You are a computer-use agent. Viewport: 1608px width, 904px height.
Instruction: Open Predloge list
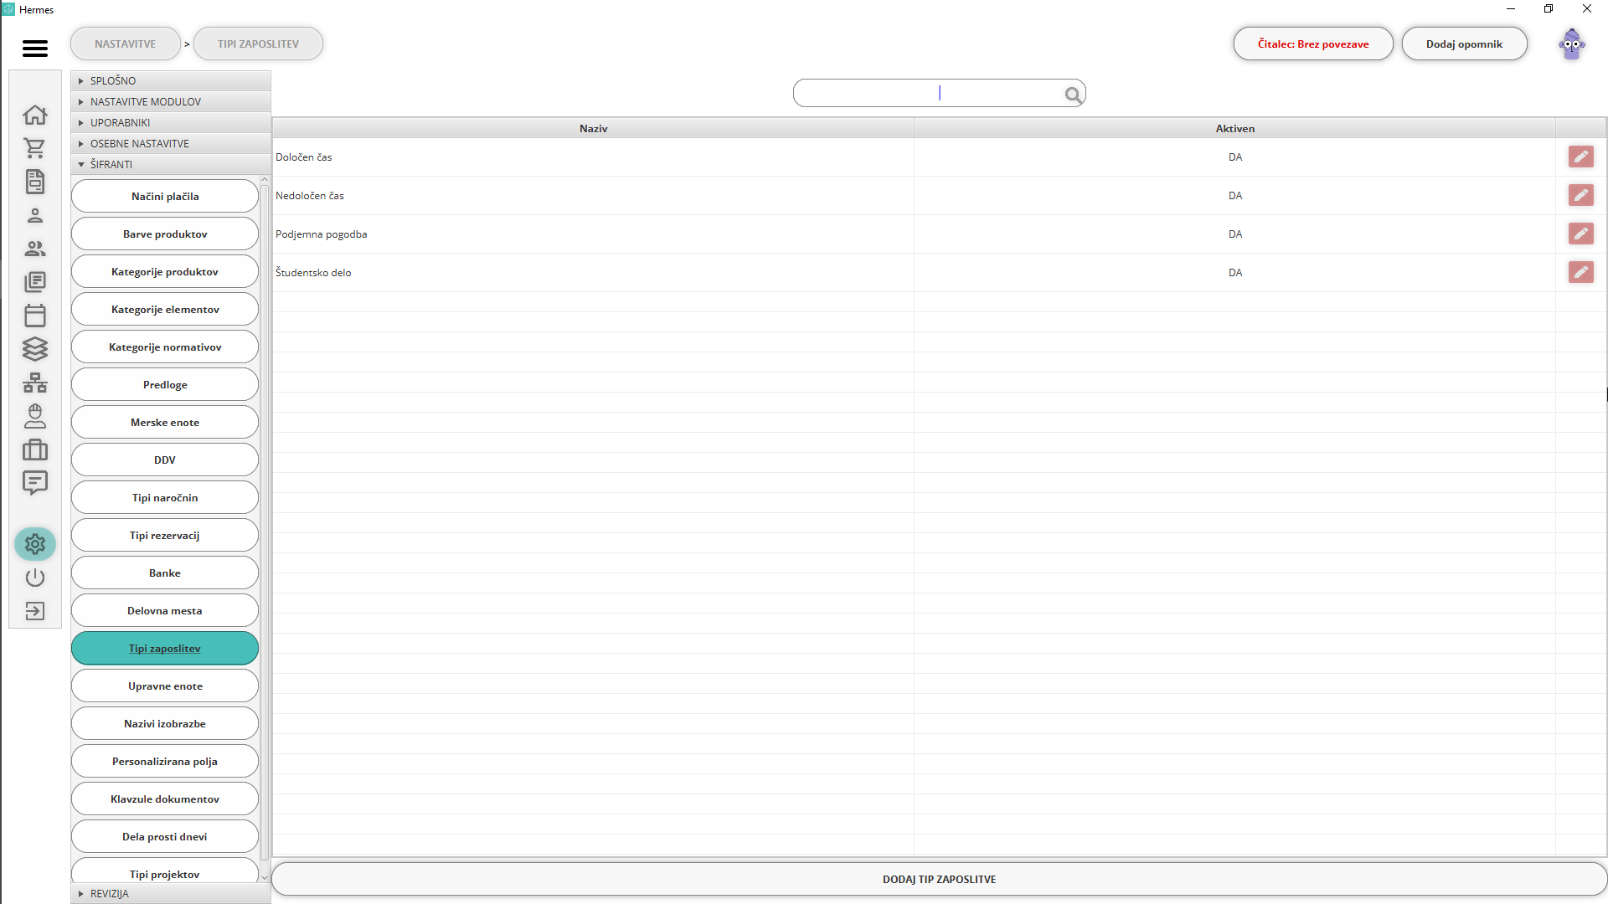[165, 384]
